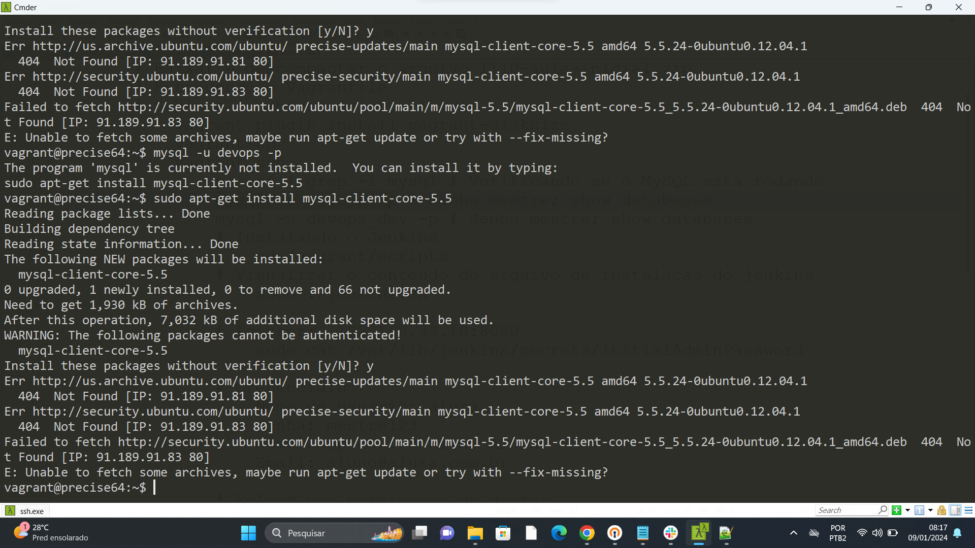Open Wi-Fi network tray icon
This screenshot has width=975, height=548.
point(862,533)
